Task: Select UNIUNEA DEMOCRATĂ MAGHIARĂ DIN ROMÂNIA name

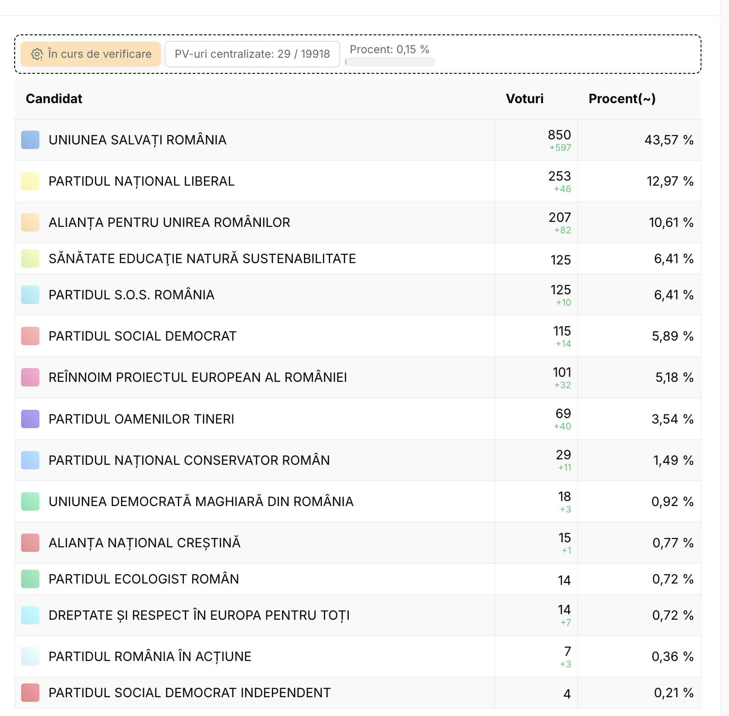Action: coord(201,501)
